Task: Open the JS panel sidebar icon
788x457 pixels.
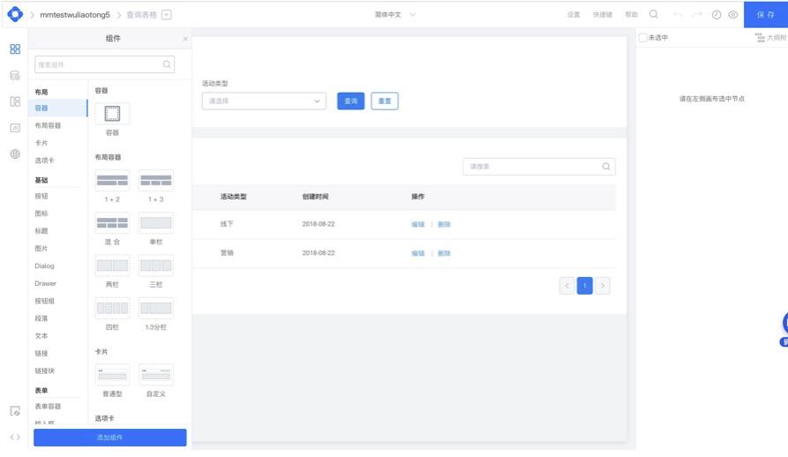Action: [x=15, y=128]
